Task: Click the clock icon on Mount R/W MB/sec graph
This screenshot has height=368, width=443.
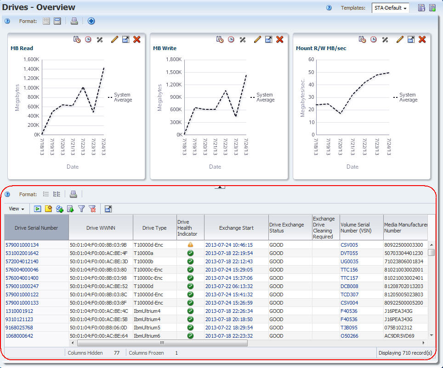Action: (x=374, y=40)
